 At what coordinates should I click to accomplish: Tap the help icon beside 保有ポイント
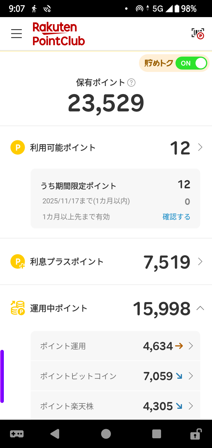point(131,83)
